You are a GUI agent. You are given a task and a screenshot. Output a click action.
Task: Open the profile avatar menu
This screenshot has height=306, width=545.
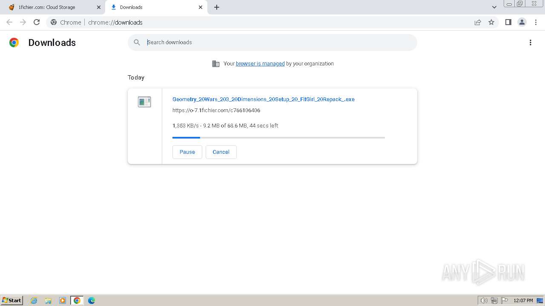pos(522,22)
